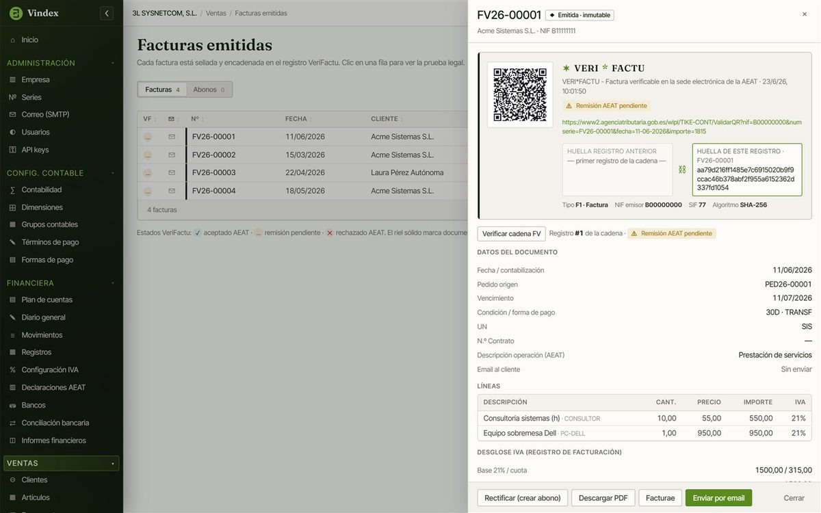Collapse the sidebar with the chevron button
Screen dimensions: 821x513
pos(107,14)
